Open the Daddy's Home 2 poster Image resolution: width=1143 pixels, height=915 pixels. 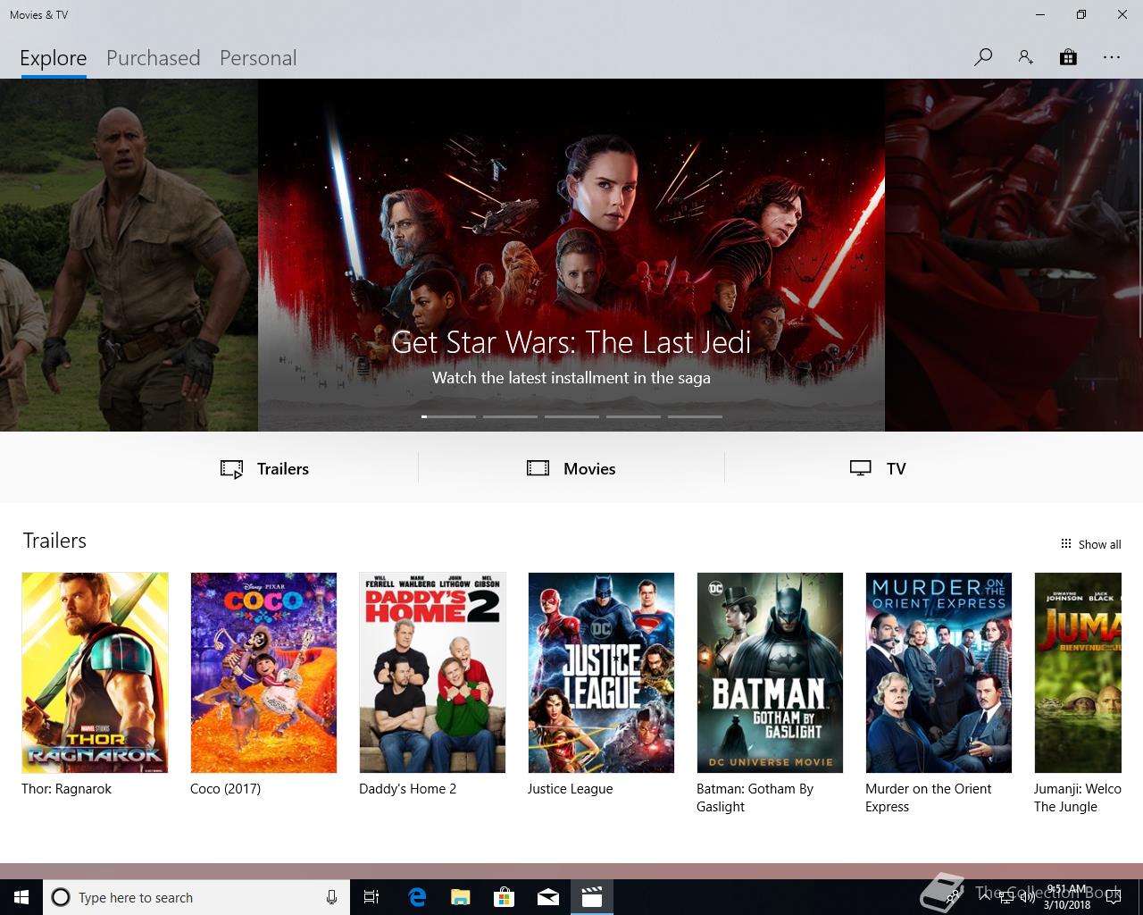(x=432, y=673)
